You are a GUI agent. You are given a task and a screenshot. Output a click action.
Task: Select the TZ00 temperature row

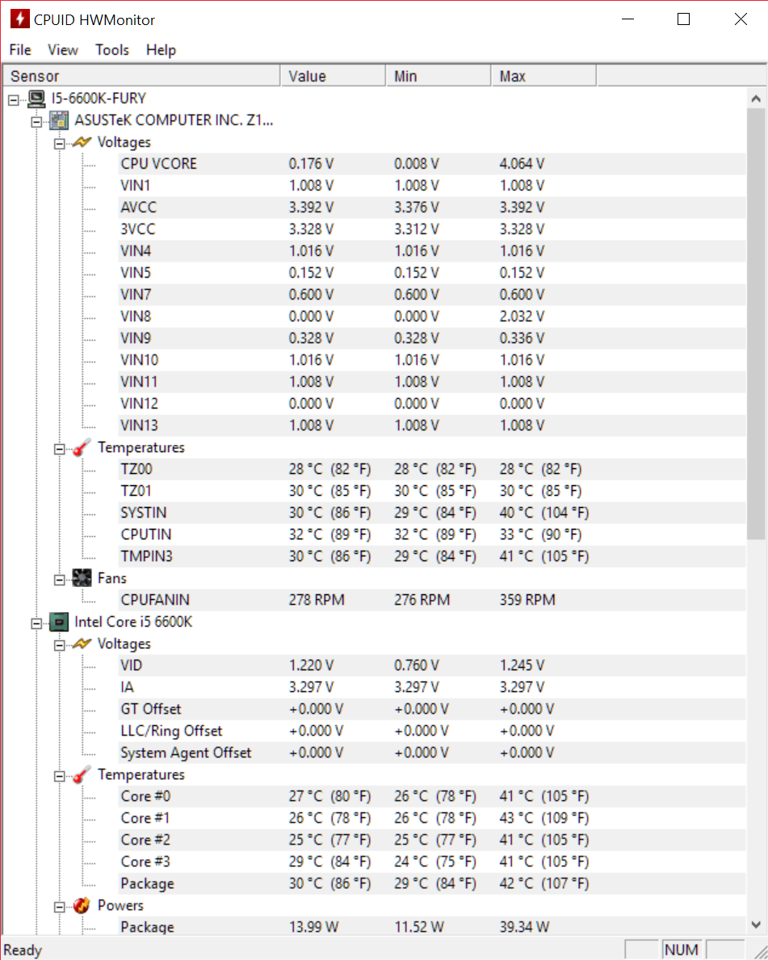432,469
